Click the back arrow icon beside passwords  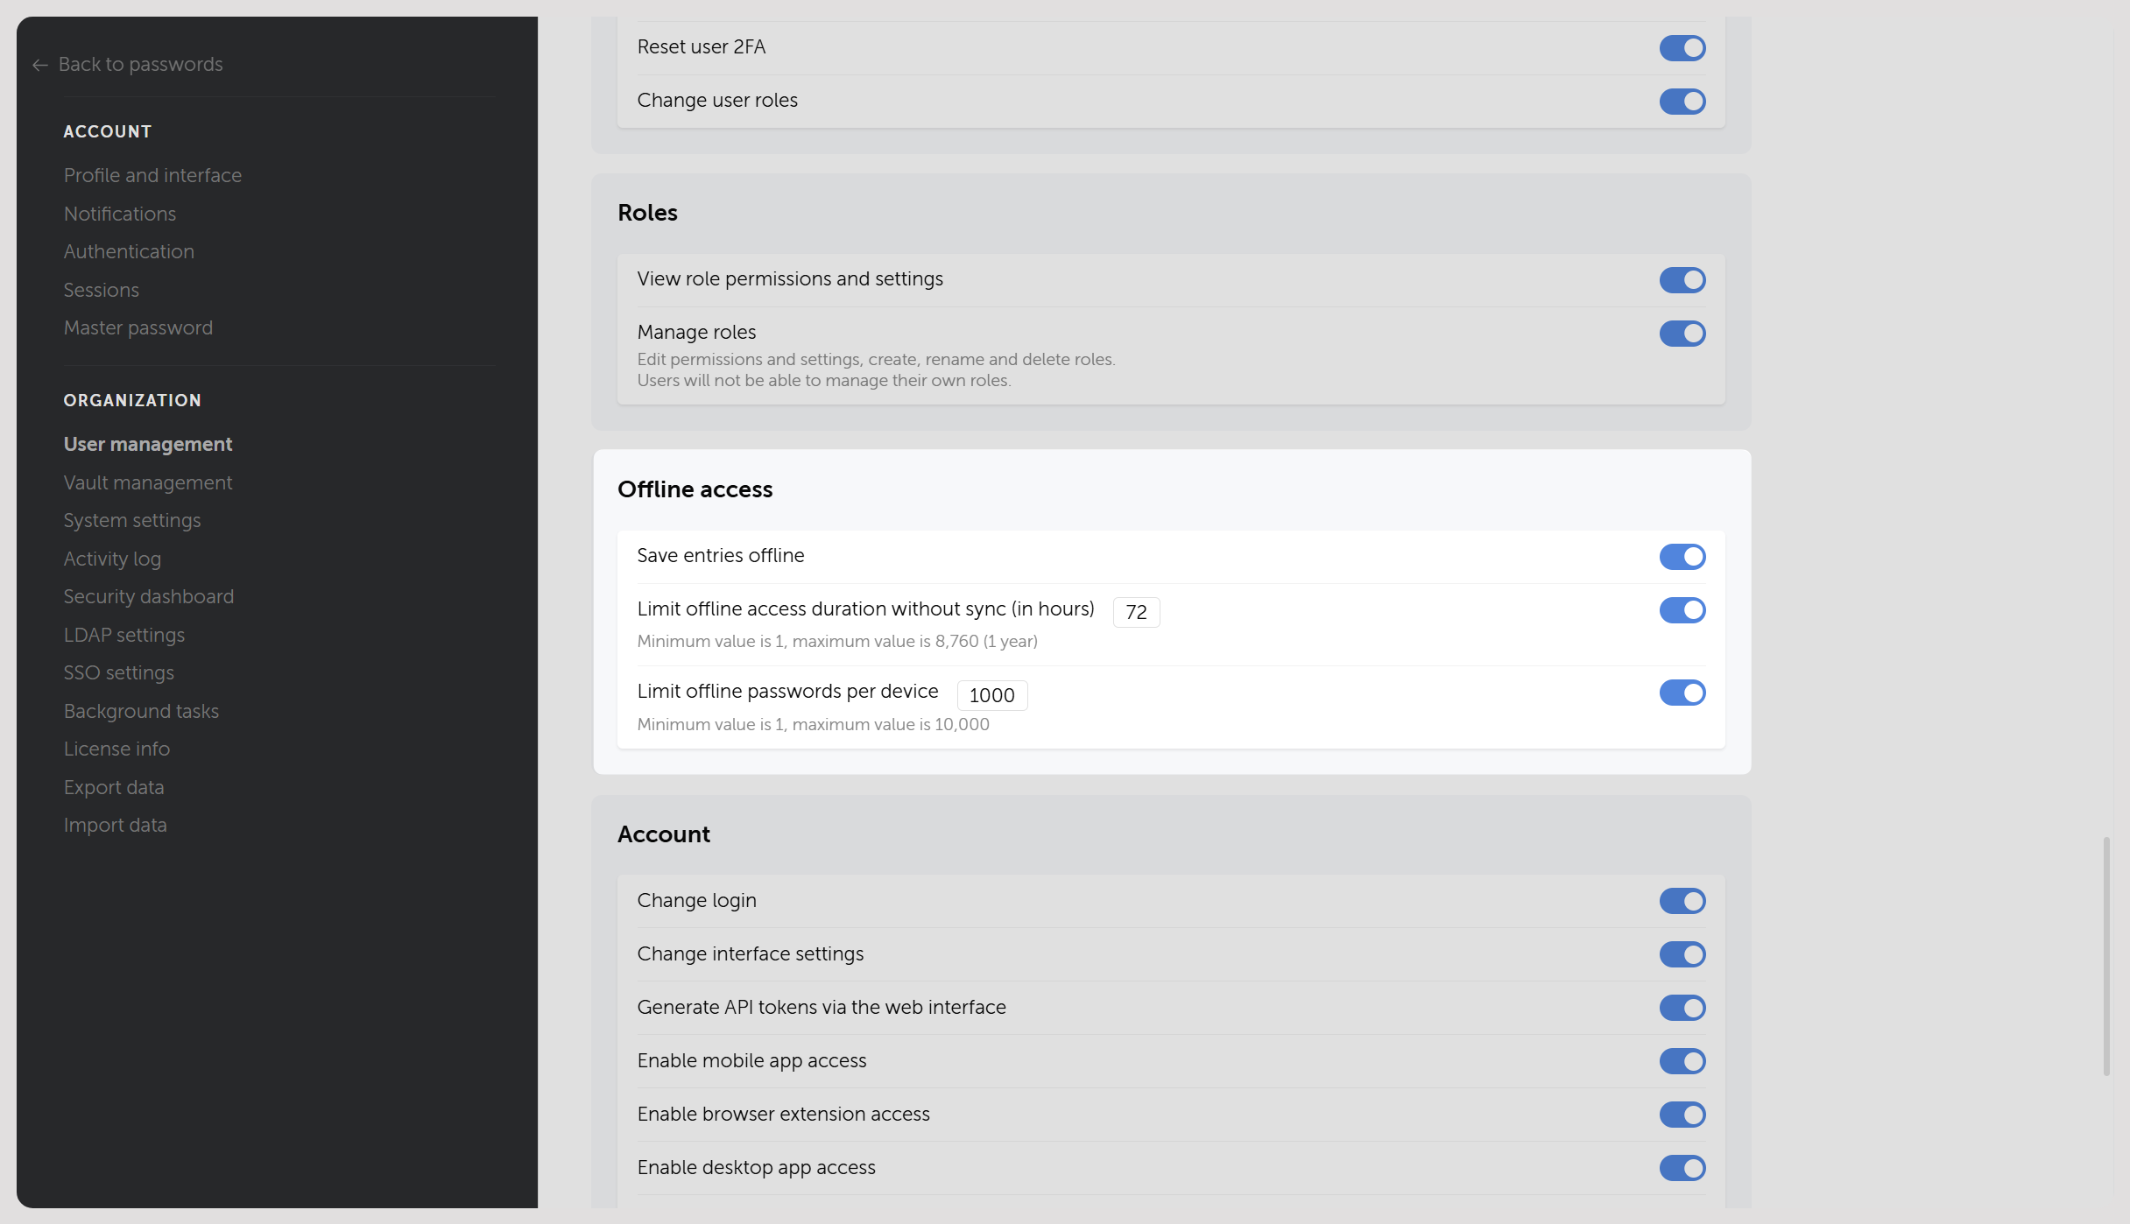coord(39,65)
